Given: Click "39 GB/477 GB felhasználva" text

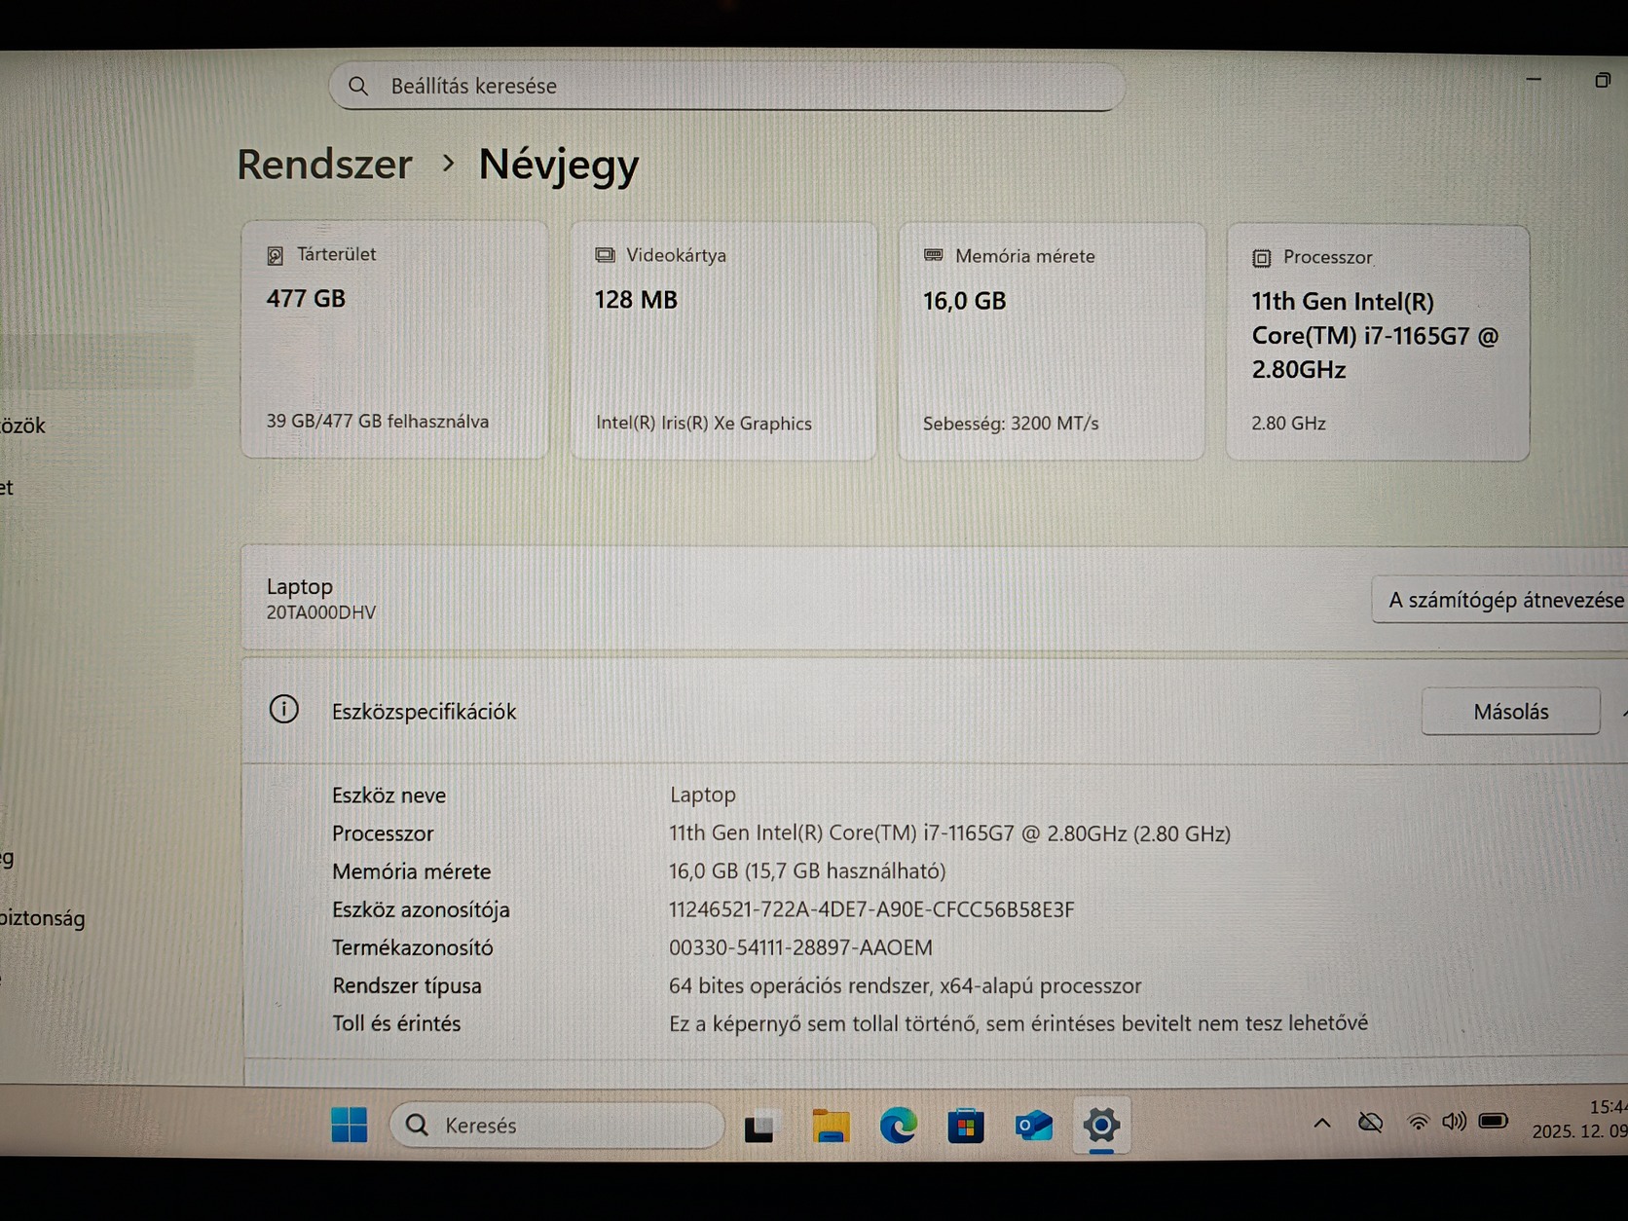Looking at the screenshot, I should pyautogui.click(x=378, y=422).
